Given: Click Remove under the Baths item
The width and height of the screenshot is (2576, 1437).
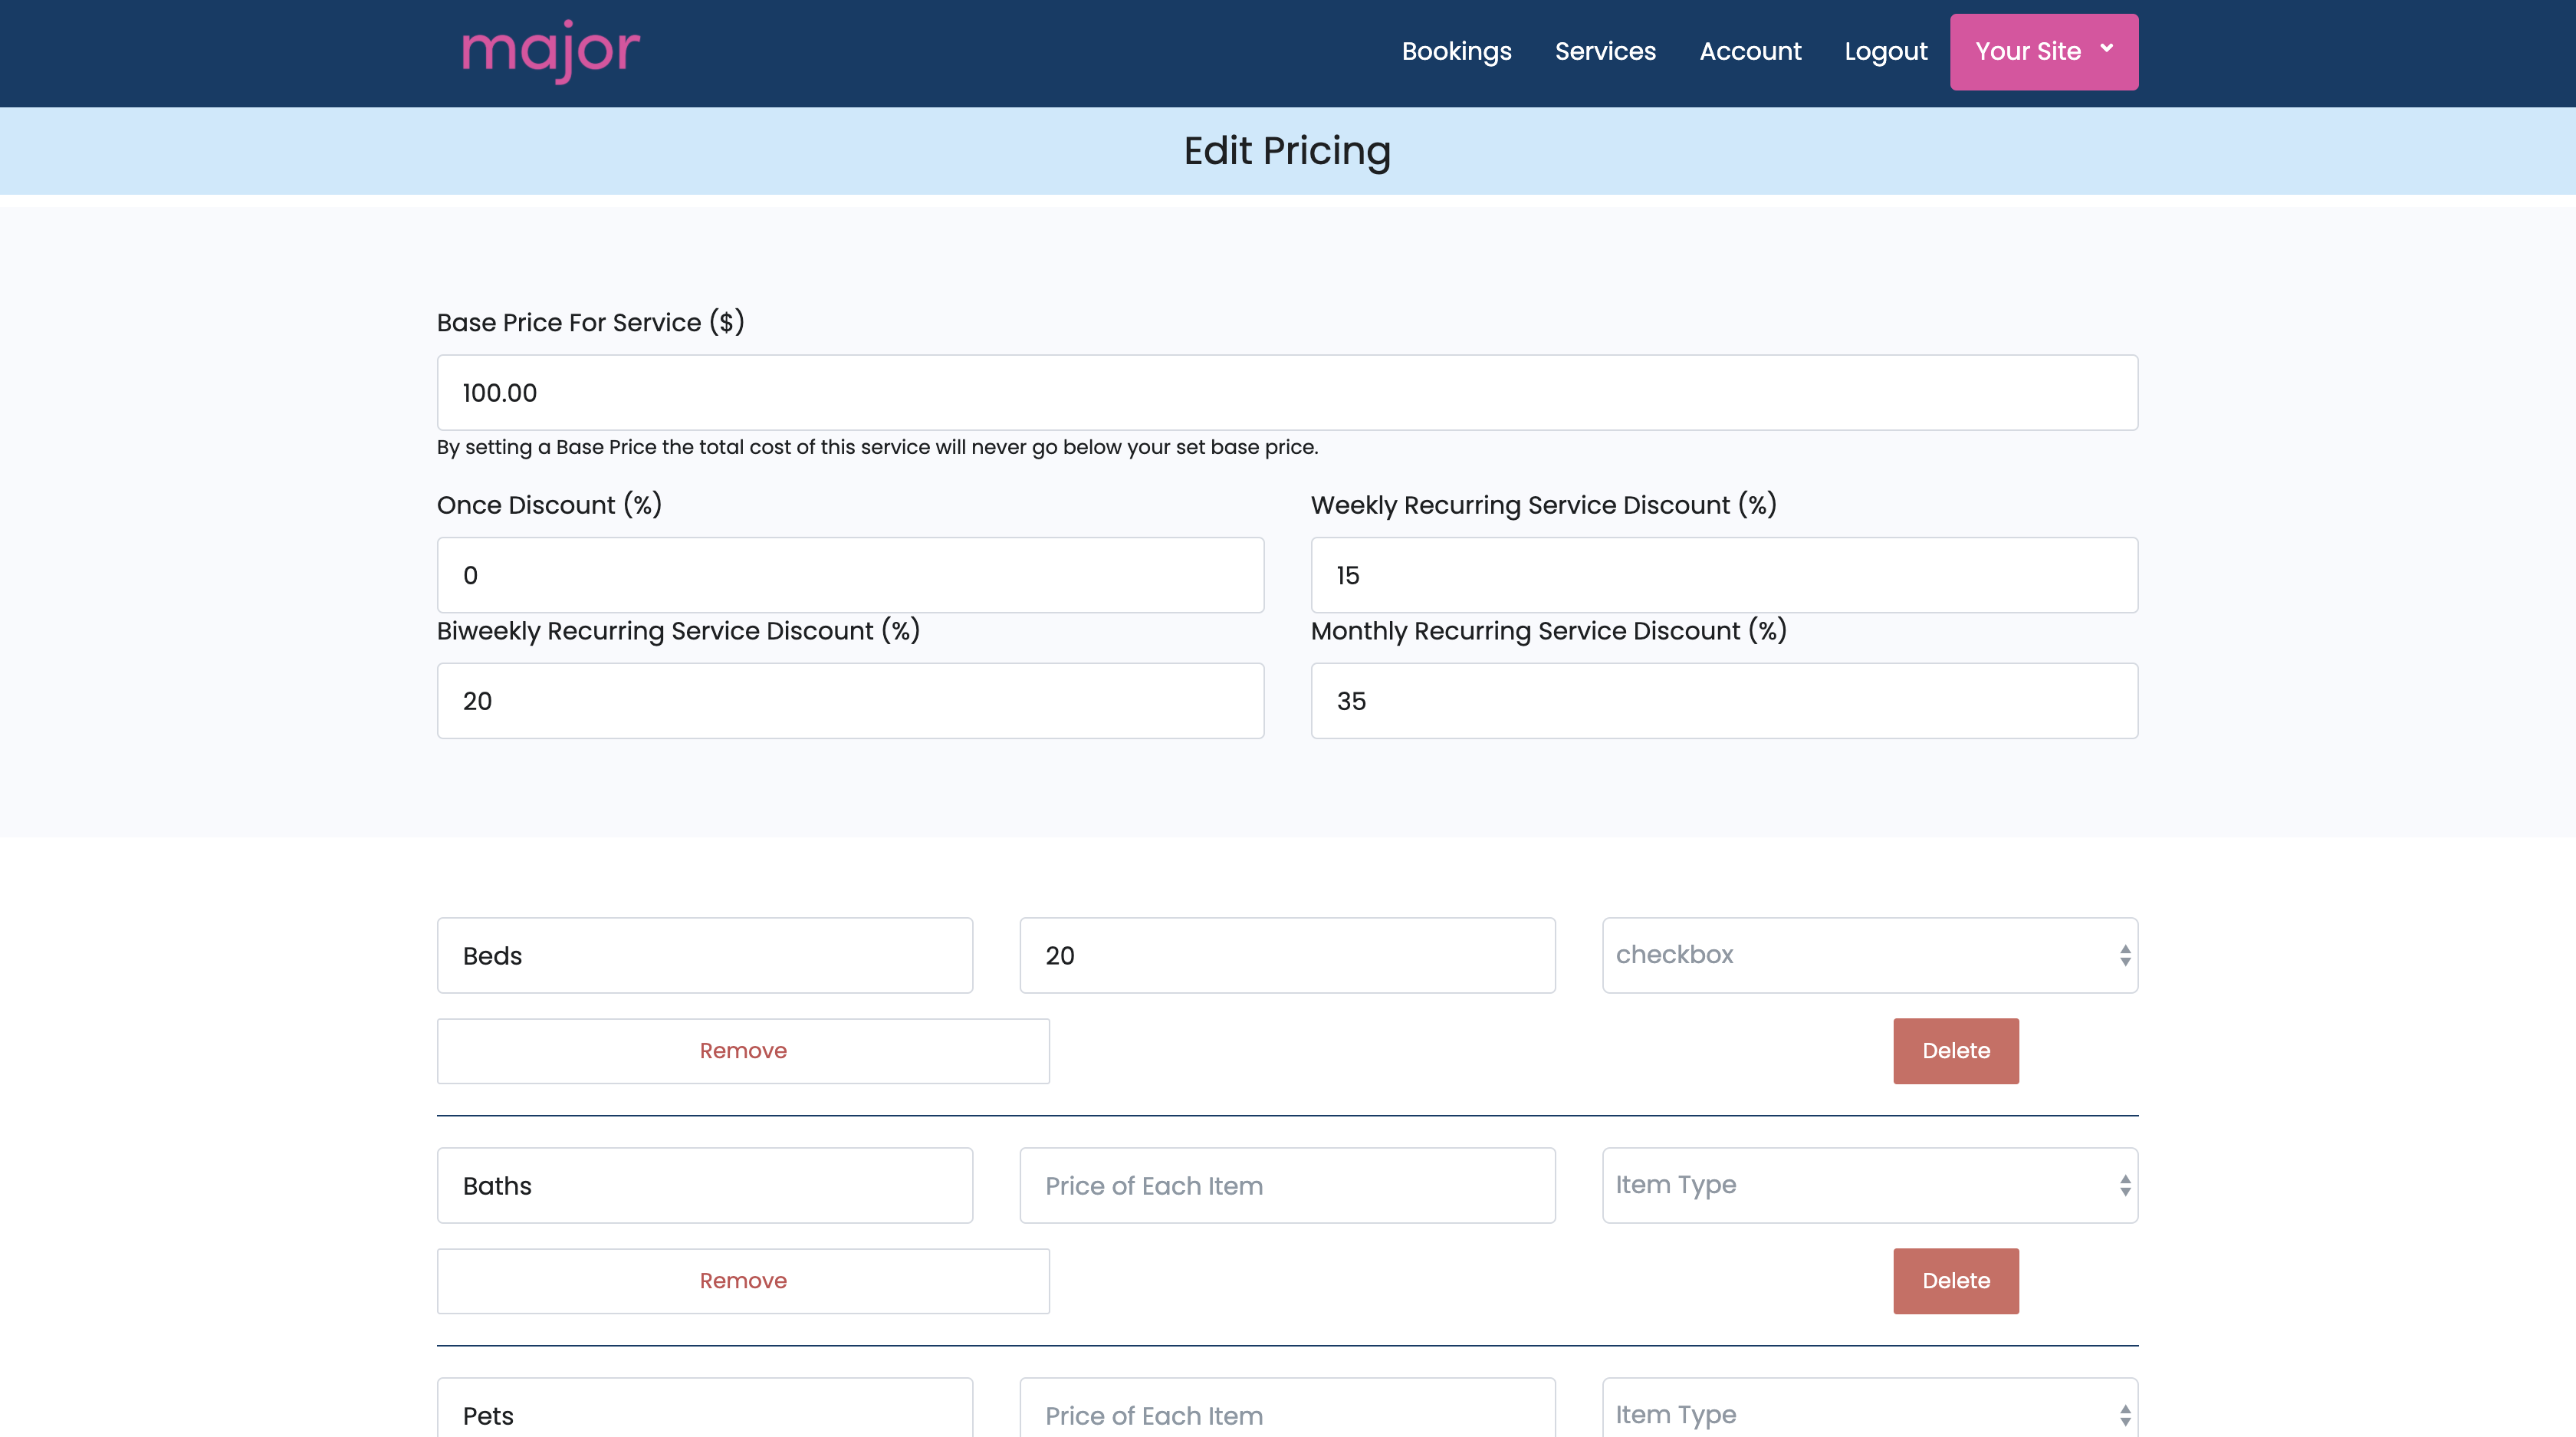Looking at the screenshot, I should pos(743,1280).
